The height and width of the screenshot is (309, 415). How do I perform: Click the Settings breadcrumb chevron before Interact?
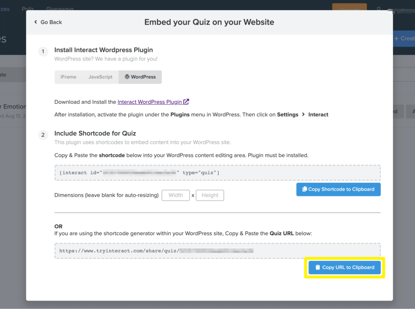click(x=303, y=114)
